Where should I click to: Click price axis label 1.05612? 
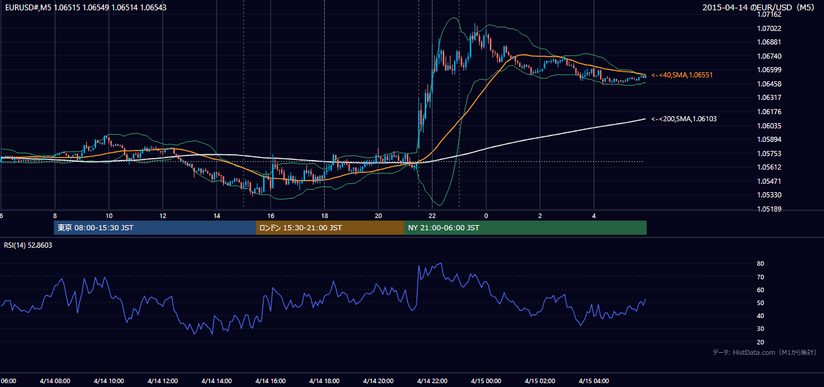coord(770,167)
